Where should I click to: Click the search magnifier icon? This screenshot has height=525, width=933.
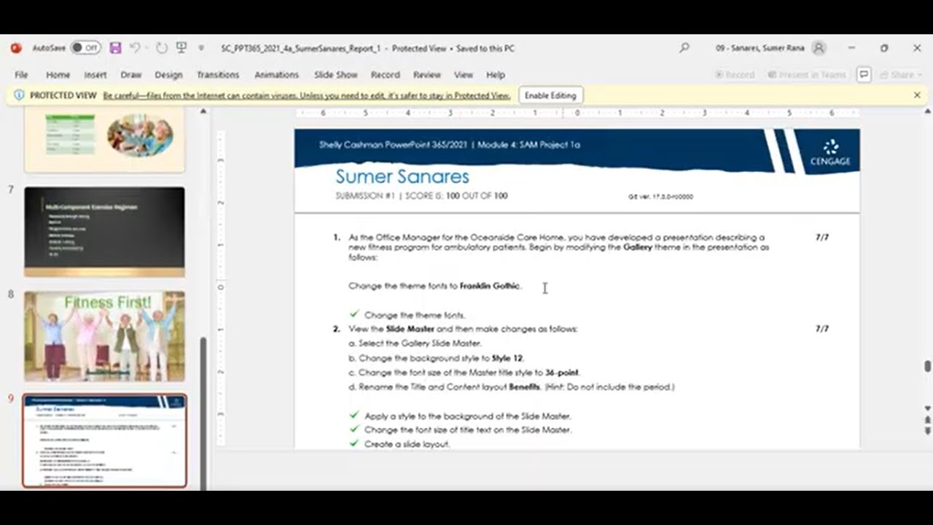pos(684,48)
